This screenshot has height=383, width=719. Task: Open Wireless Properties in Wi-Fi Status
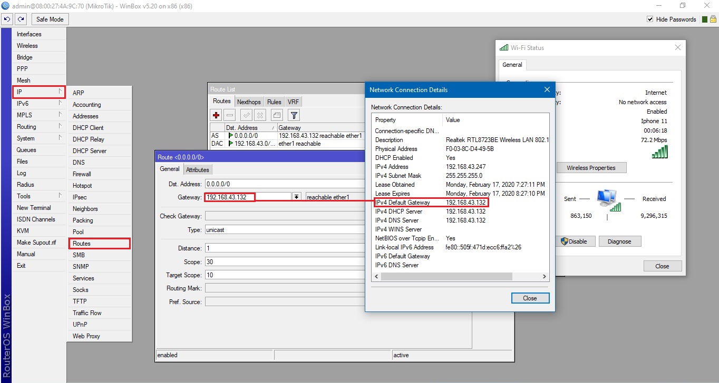click(591, 168)
